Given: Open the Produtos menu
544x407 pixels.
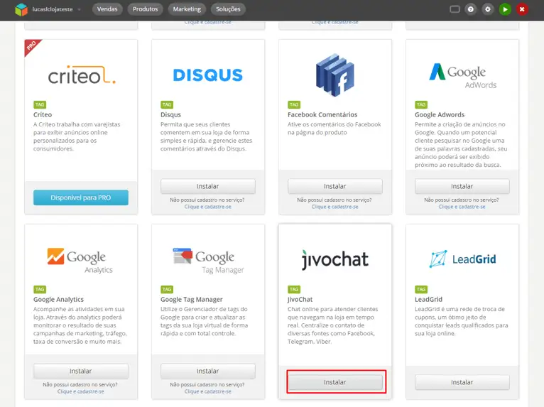Looking at the screenshot, I should coord(146,9).
